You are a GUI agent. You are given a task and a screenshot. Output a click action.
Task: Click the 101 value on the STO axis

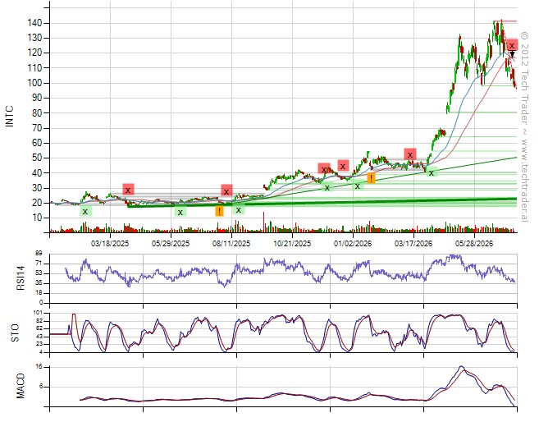(x=38, y=313)
